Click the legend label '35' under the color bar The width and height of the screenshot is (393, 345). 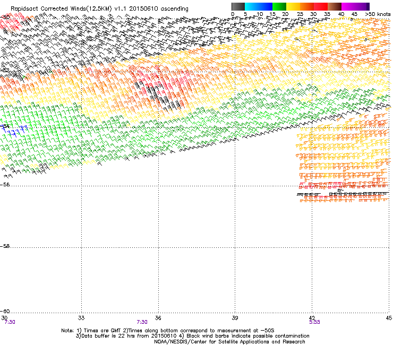[327, 14]
